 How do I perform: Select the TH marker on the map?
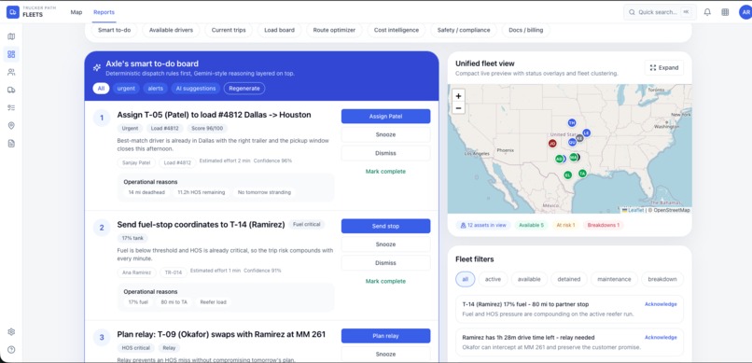pos(571,123)
